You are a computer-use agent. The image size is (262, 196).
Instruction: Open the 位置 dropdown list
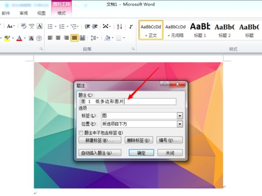(x=180, y=124)
